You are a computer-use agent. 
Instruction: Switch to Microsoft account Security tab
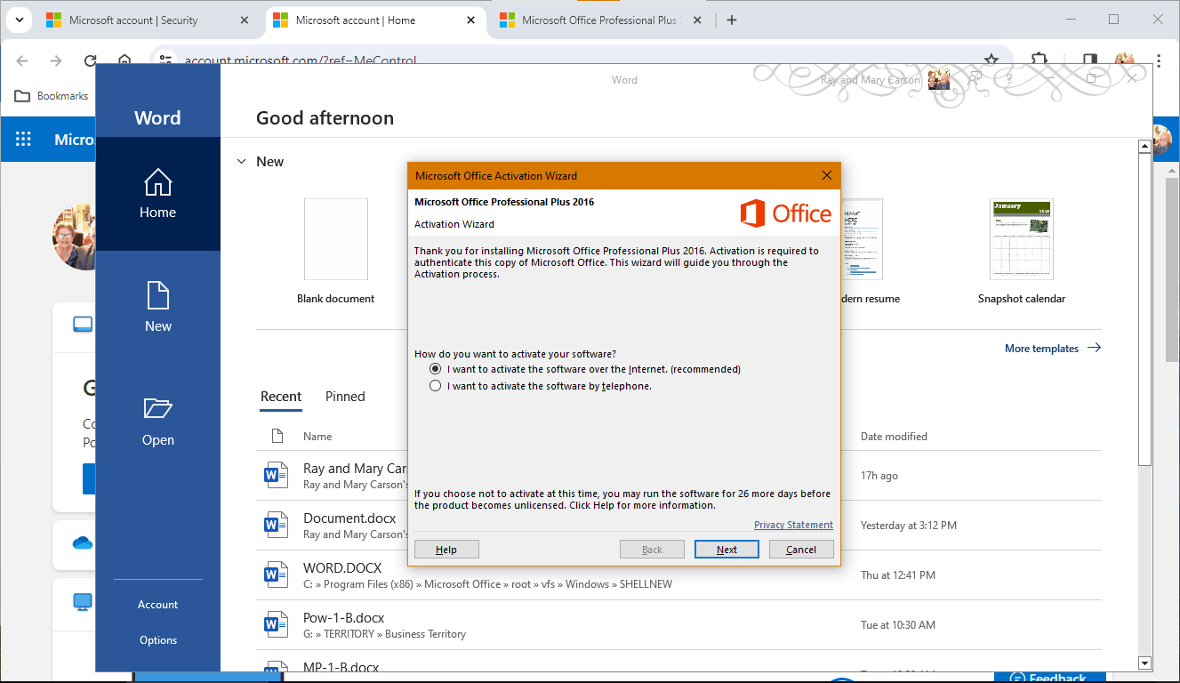[145, 20]
